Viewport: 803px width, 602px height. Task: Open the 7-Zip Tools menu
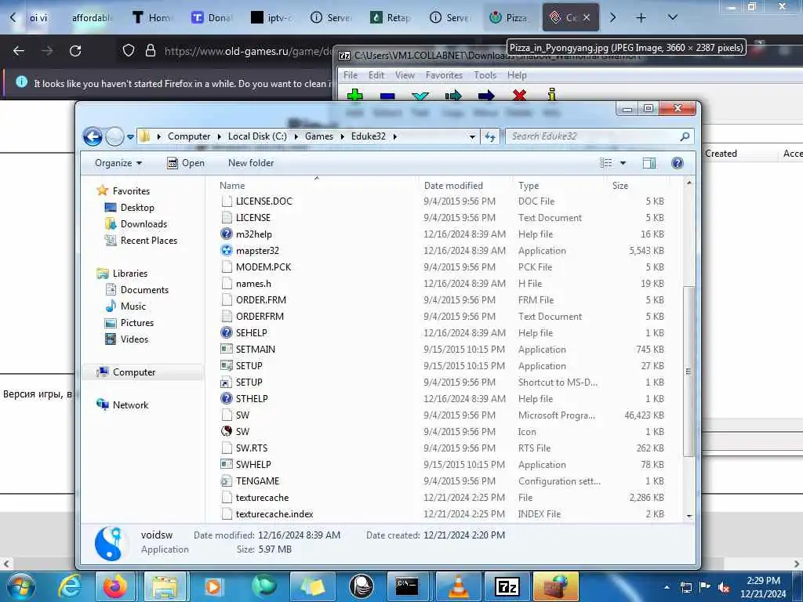click(x=485, y=75)
